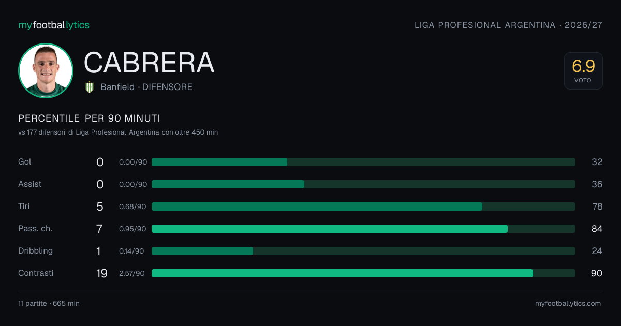Click the Assist percentile bar
621x326 pixels.
(x=363, y=184)
